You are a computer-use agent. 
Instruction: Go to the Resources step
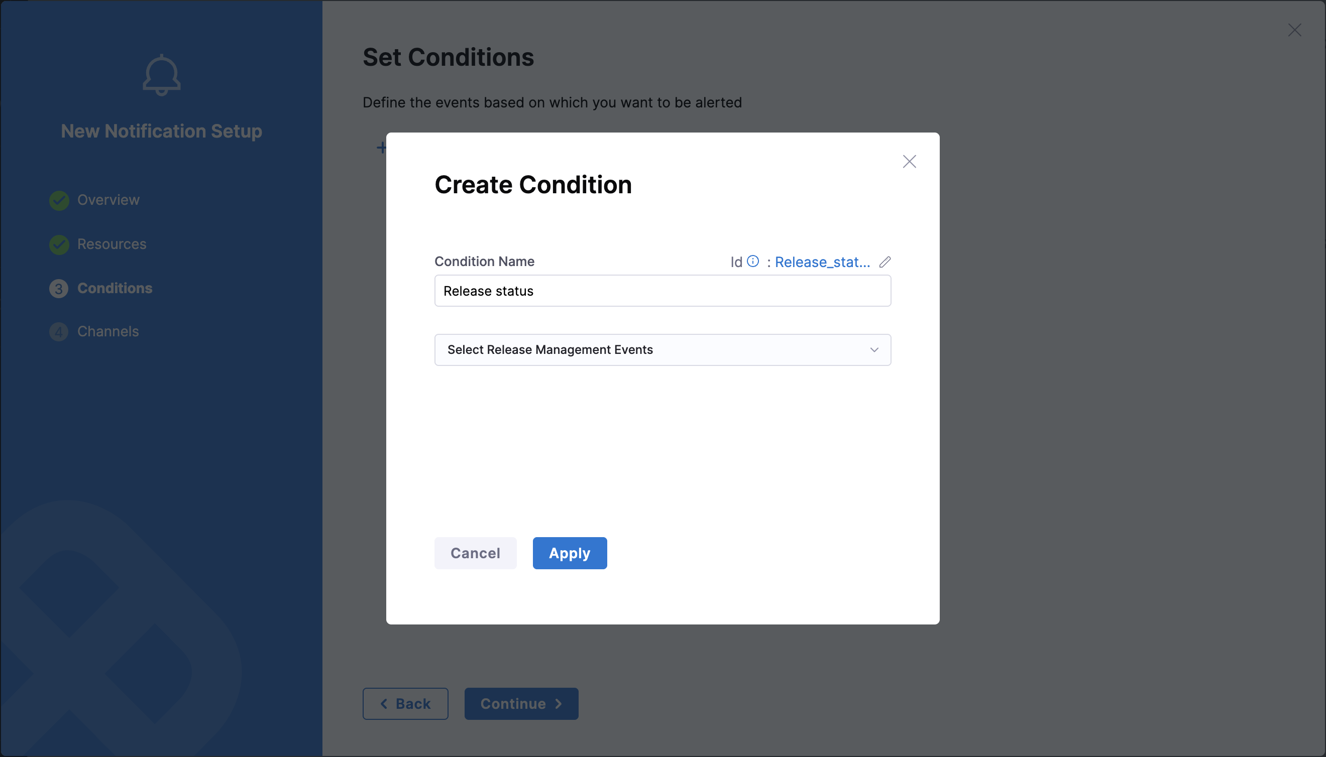(112, 244)
